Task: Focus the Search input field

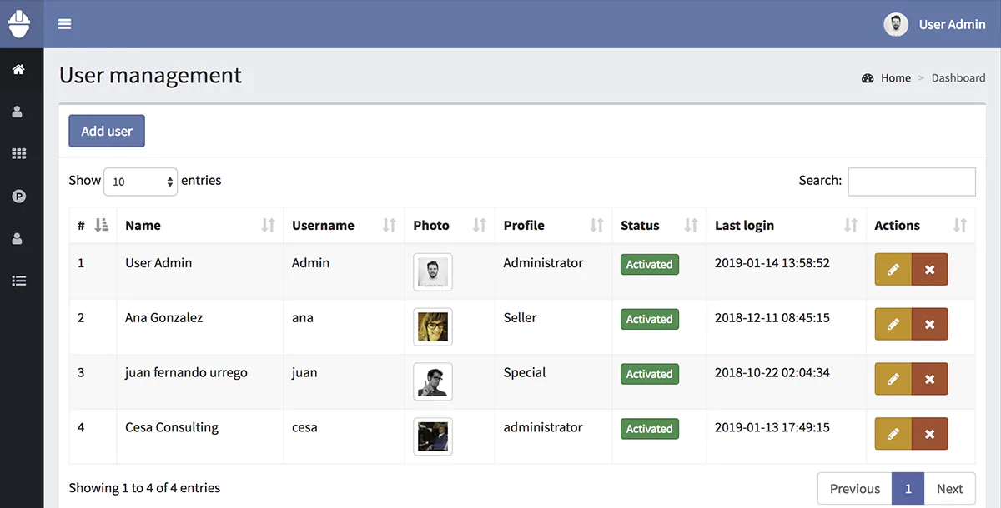Action: 911,182
